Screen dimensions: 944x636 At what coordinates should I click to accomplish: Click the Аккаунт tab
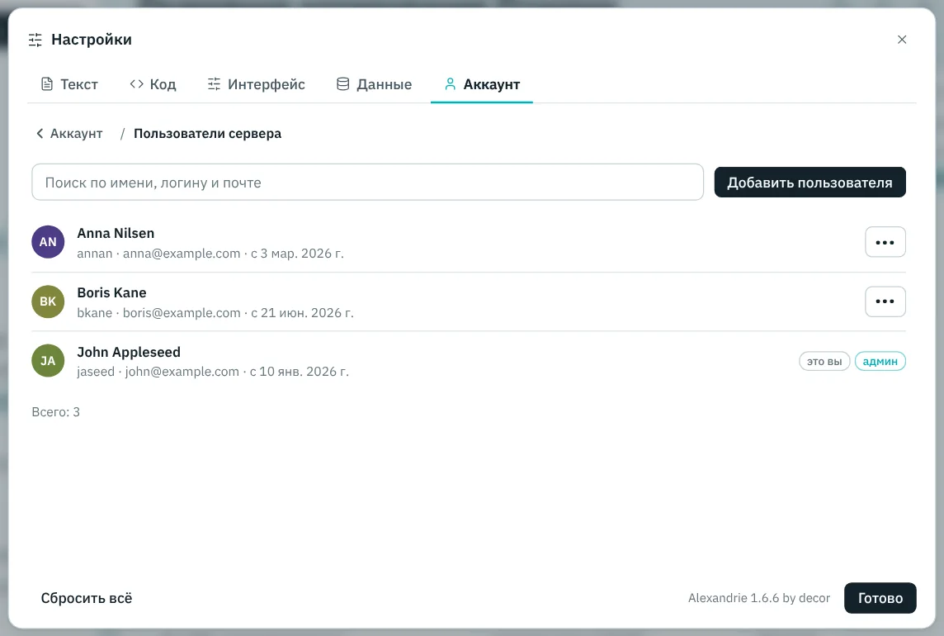point(482,84)
